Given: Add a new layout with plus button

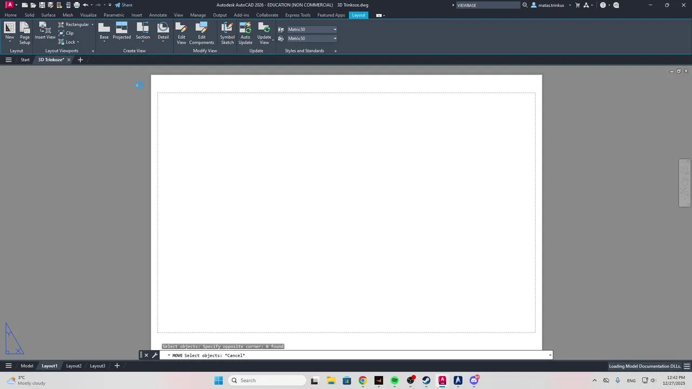Looking at the screenshot, I should (x=117, y=366).
